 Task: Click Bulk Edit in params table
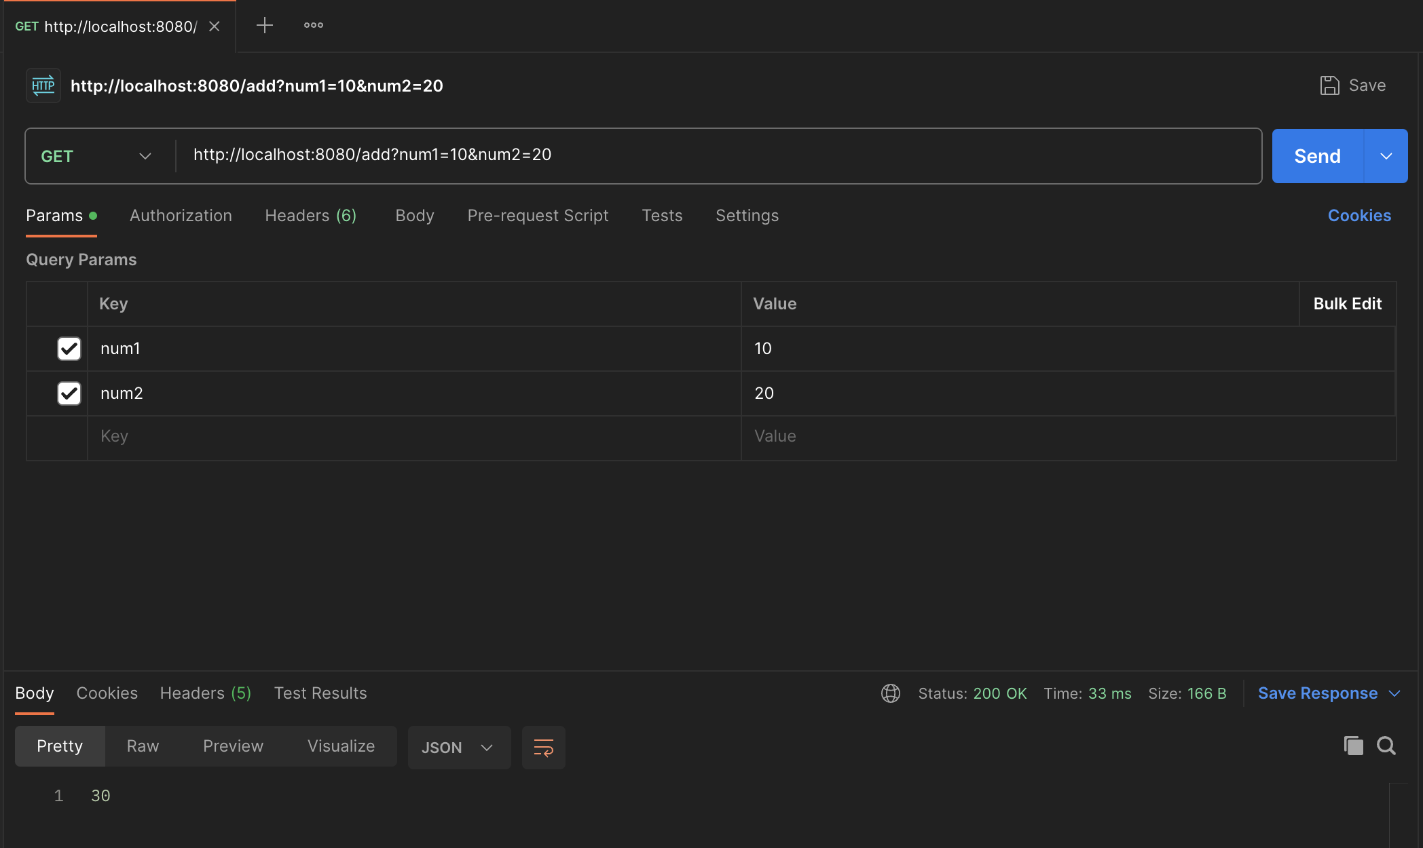point(1347,304)
